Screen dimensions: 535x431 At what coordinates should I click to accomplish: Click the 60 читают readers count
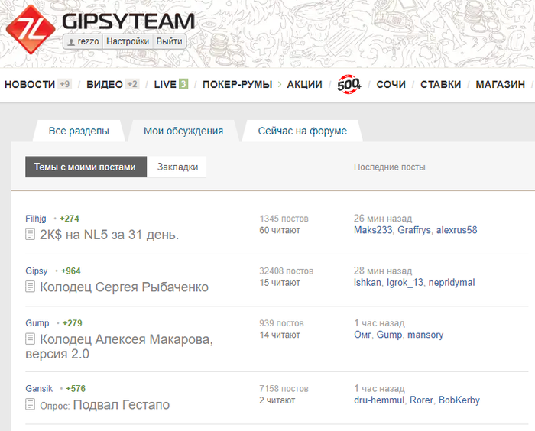280,230
